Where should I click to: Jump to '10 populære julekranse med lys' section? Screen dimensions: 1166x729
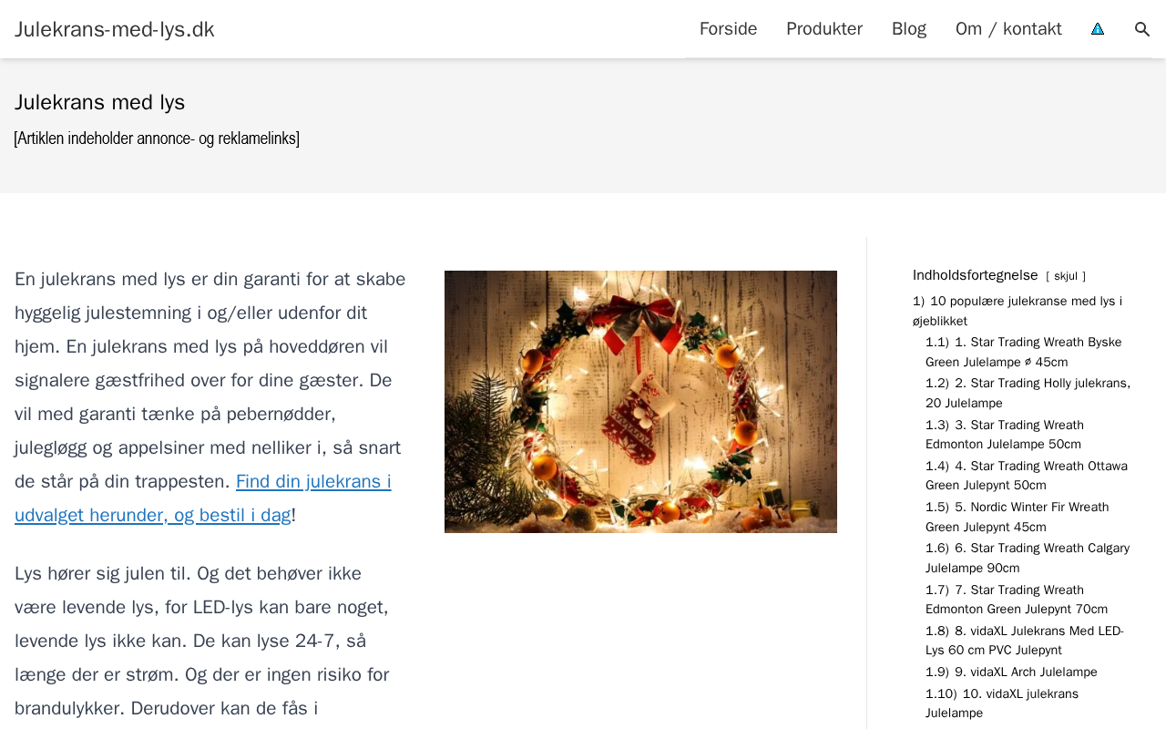point(1018,311)
